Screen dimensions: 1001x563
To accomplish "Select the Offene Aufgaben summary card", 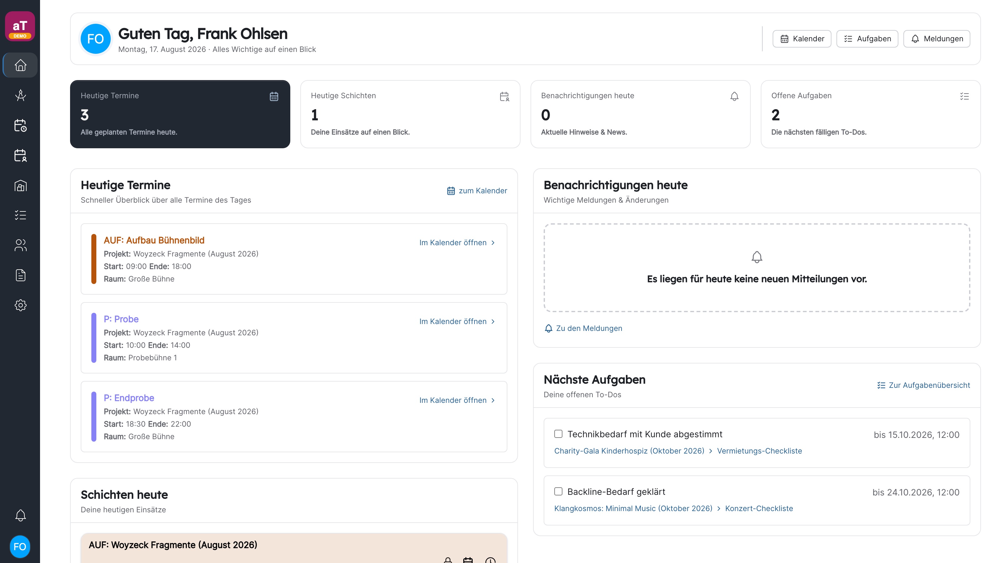I will coord(871,114).
